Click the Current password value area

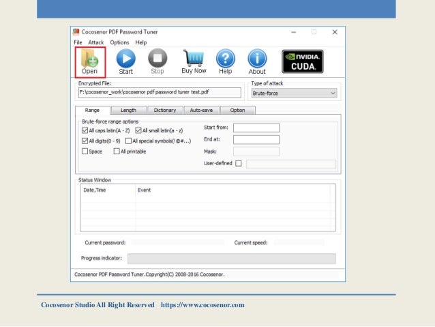coord(177,242)
